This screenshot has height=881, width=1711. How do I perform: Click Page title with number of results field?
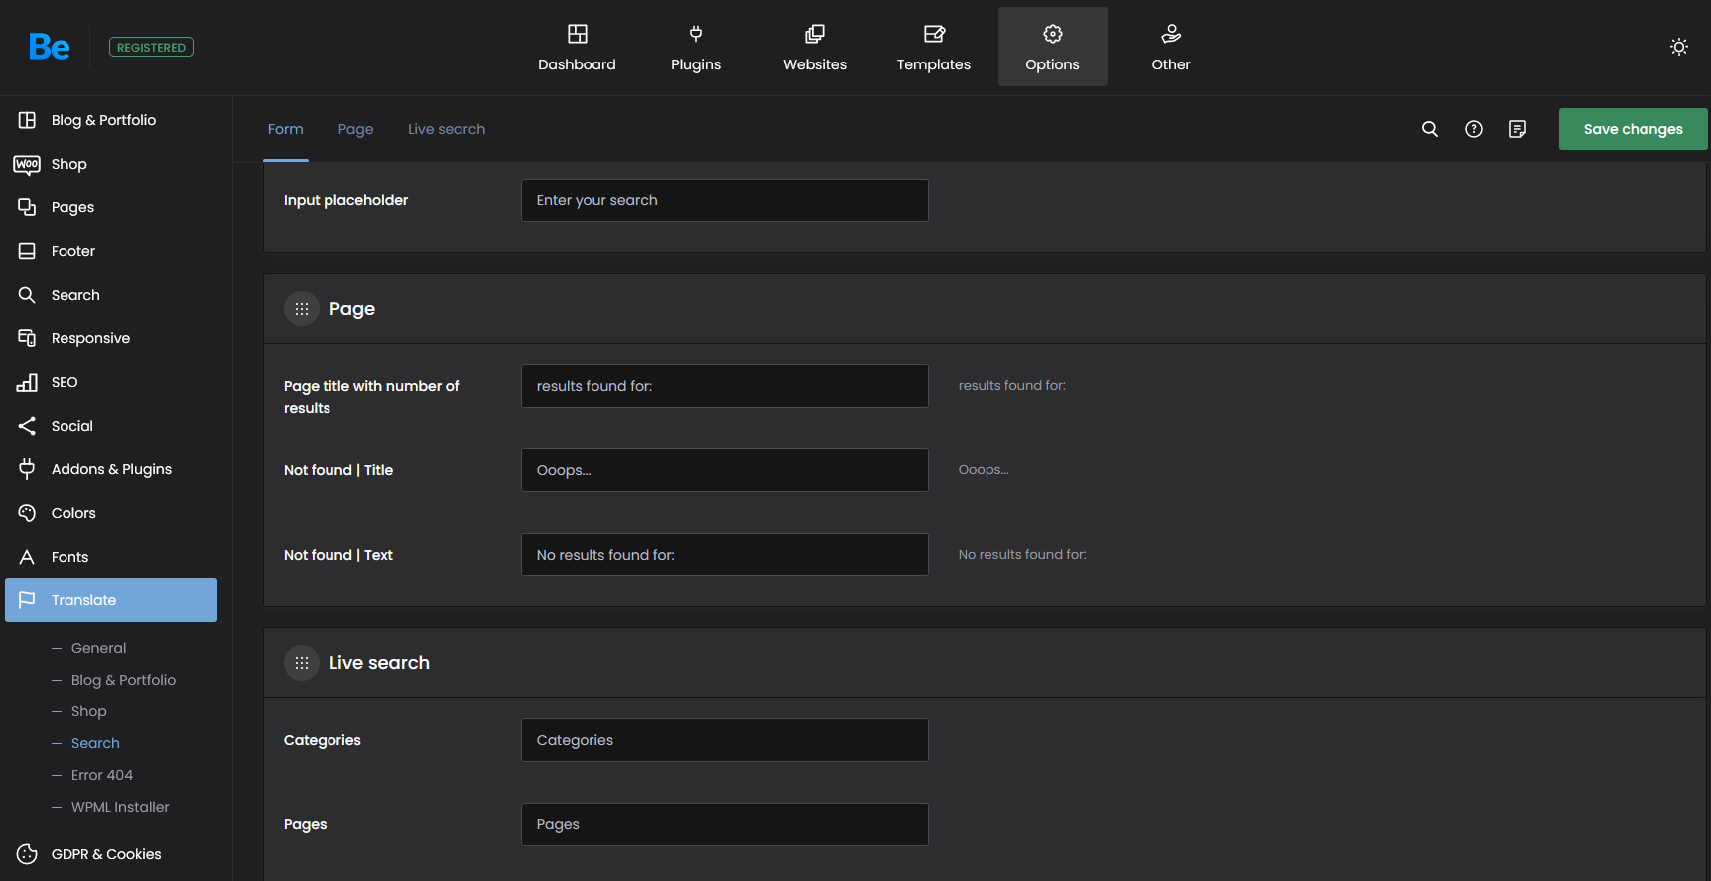pos(724,386)
